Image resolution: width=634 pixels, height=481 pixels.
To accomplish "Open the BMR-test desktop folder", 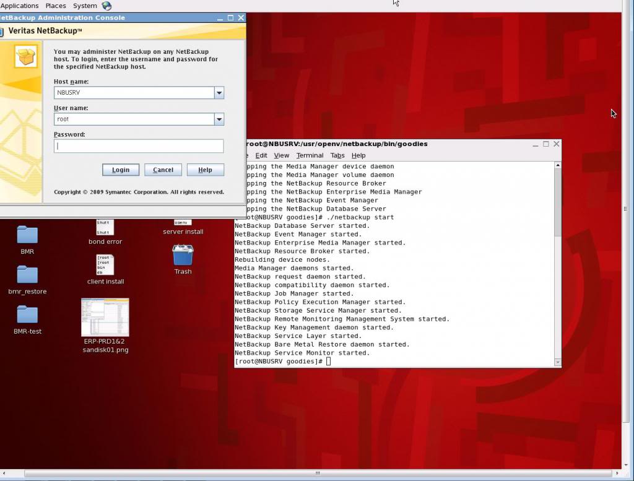I will point(27,314).
